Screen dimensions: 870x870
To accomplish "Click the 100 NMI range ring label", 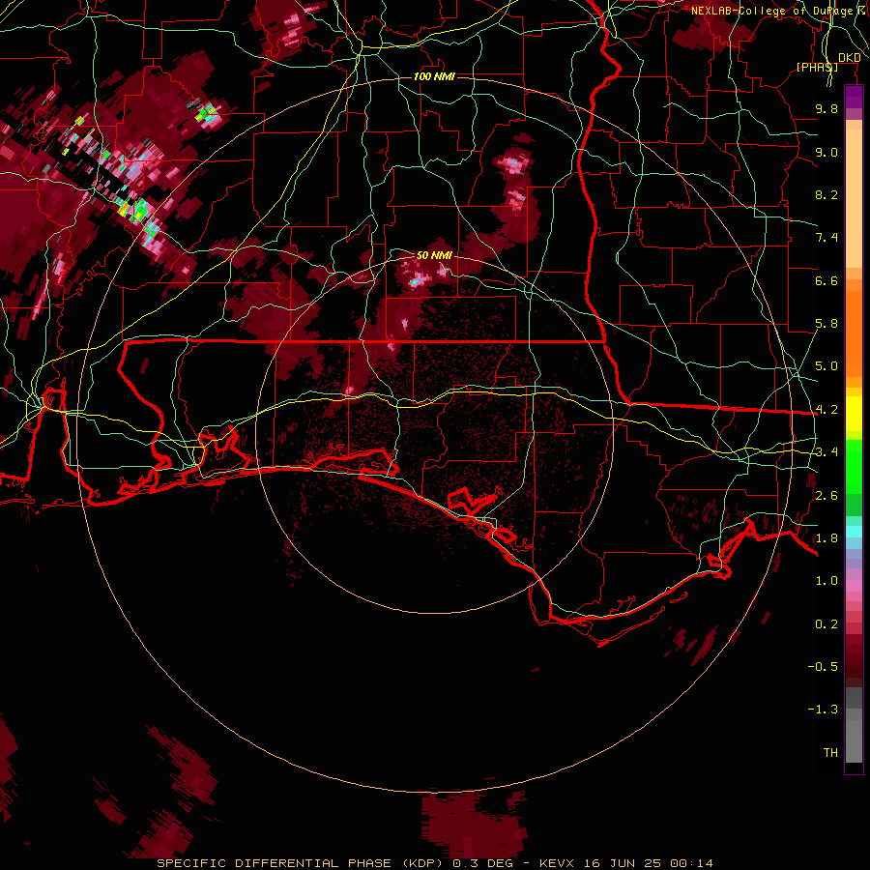I will click(434, 76).
